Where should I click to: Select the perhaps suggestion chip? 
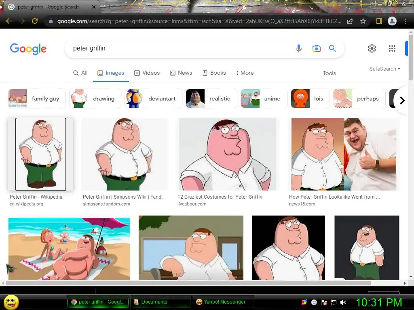pyautogui.click(x=359, y=98)
